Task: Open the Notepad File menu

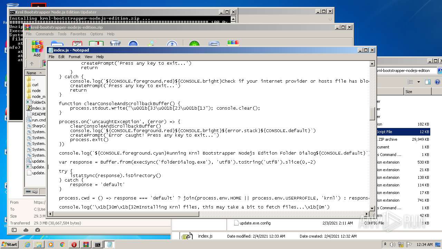Action: pyautogui.click(x=51, y=57)
